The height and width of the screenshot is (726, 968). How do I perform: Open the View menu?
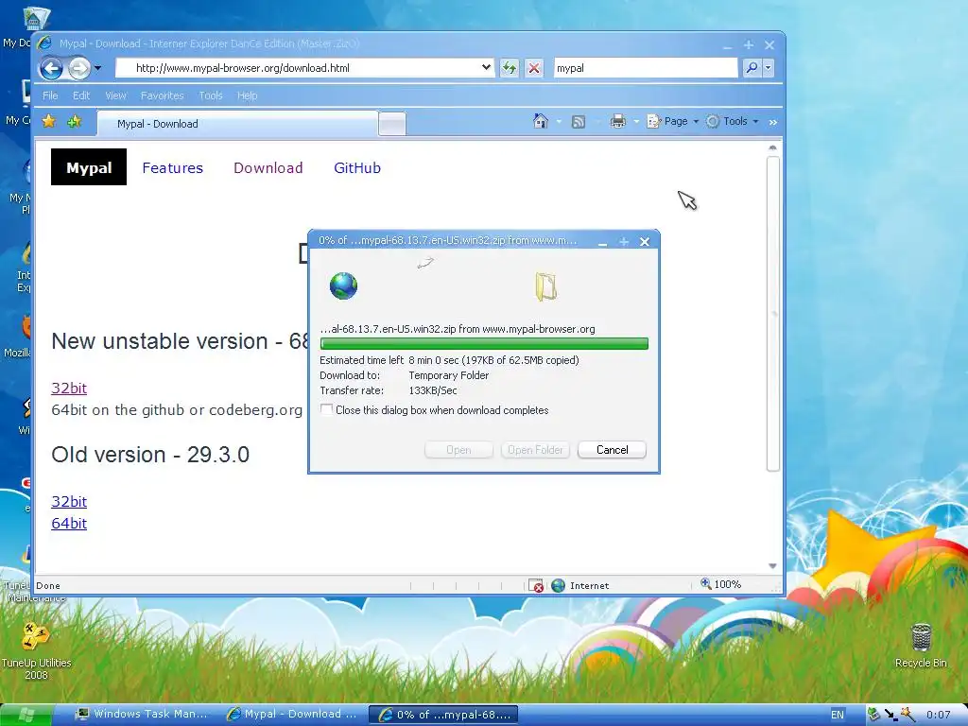point(115,95)
